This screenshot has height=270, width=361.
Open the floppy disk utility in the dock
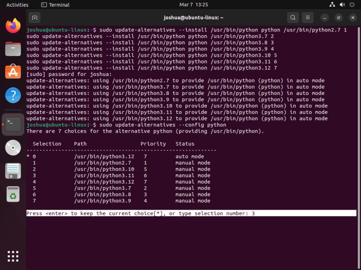[13, 171]
